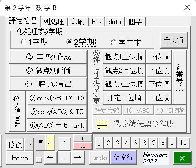Click the green X Excel button
This screenshot has width=196, height=168.
click(182, 158)
